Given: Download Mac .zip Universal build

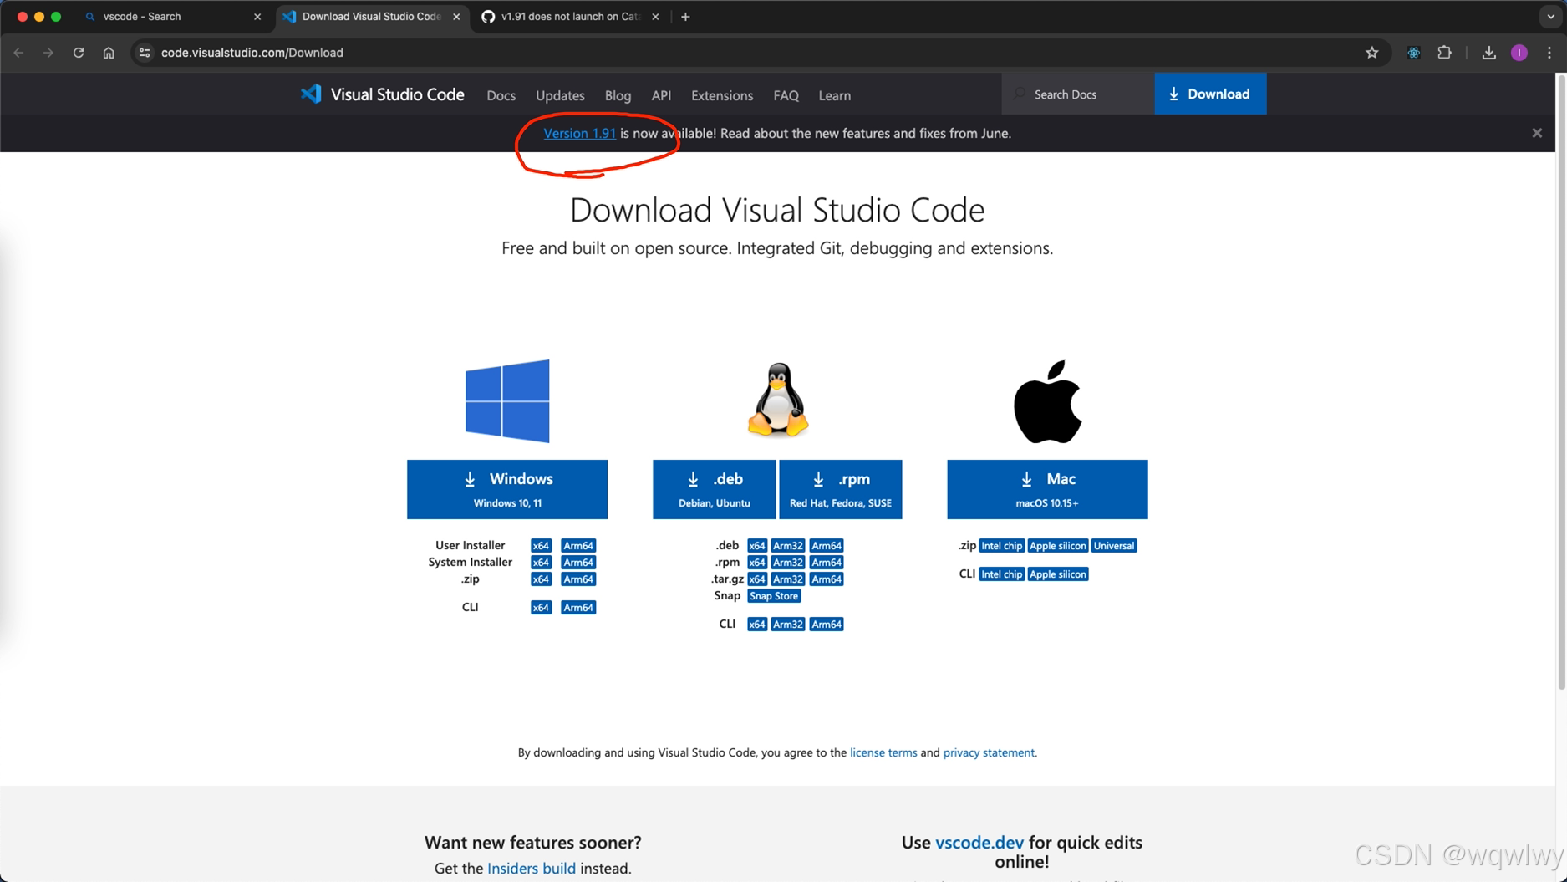Looking at the screenshot, I should [x=1113, y=545].
